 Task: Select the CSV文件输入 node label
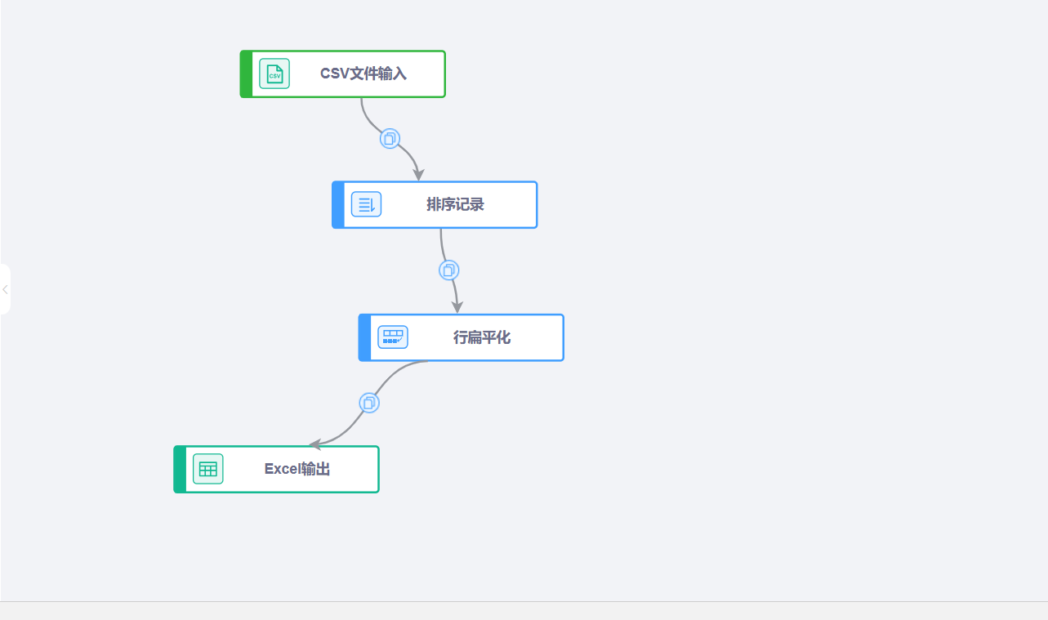pos(363,74)
